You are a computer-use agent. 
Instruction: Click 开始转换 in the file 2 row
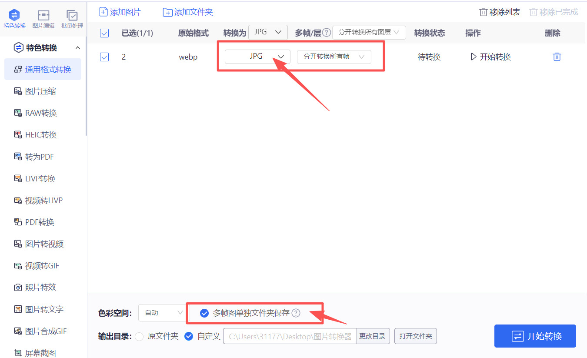490,57
